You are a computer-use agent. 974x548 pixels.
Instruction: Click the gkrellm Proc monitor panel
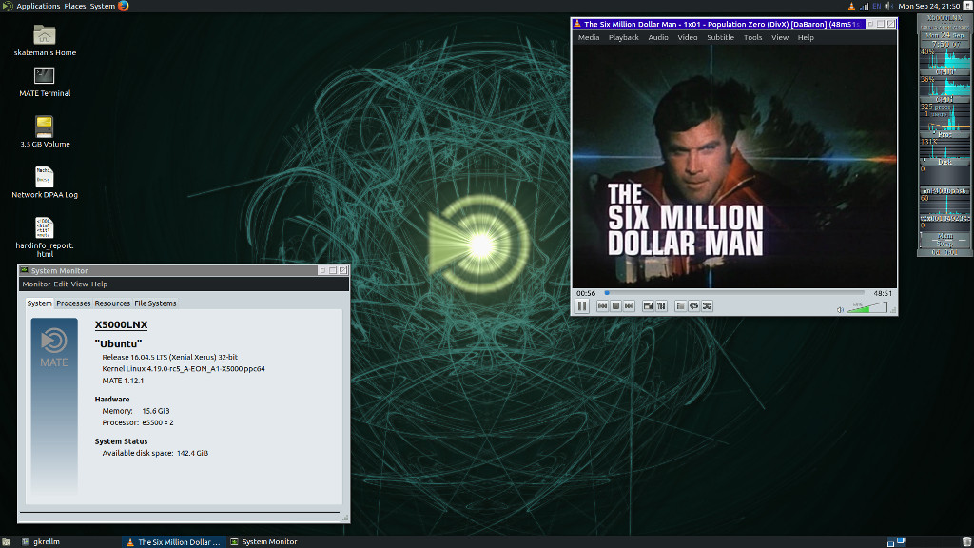click(x=945, y=123)
